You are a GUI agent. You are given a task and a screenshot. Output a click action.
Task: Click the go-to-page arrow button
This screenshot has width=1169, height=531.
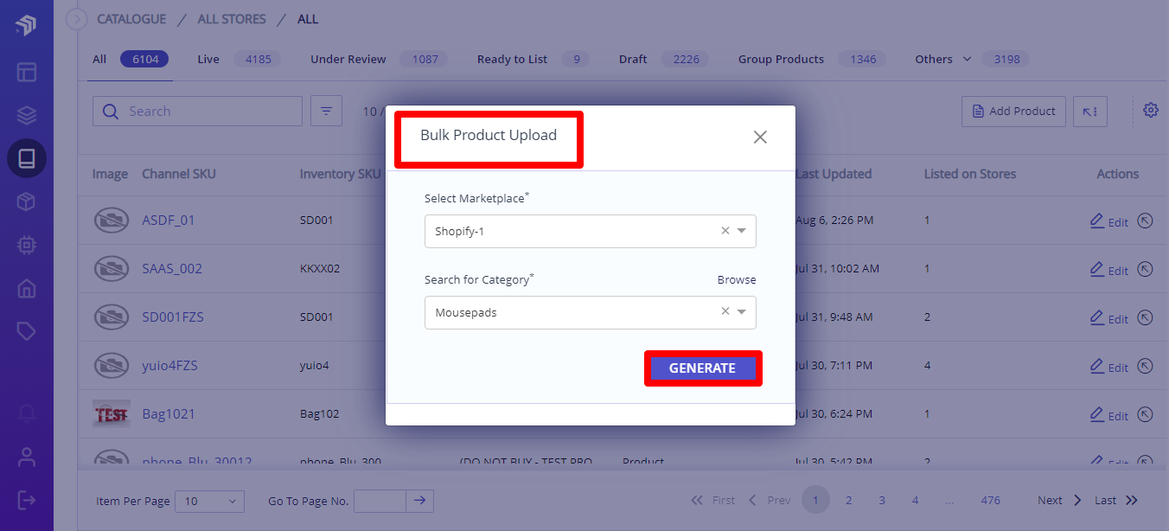coord(420,501)
